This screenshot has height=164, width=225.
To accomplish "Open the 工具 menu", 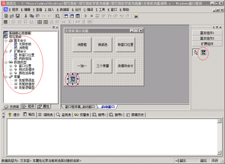I will pyautogui.click(x=100, y=10).
